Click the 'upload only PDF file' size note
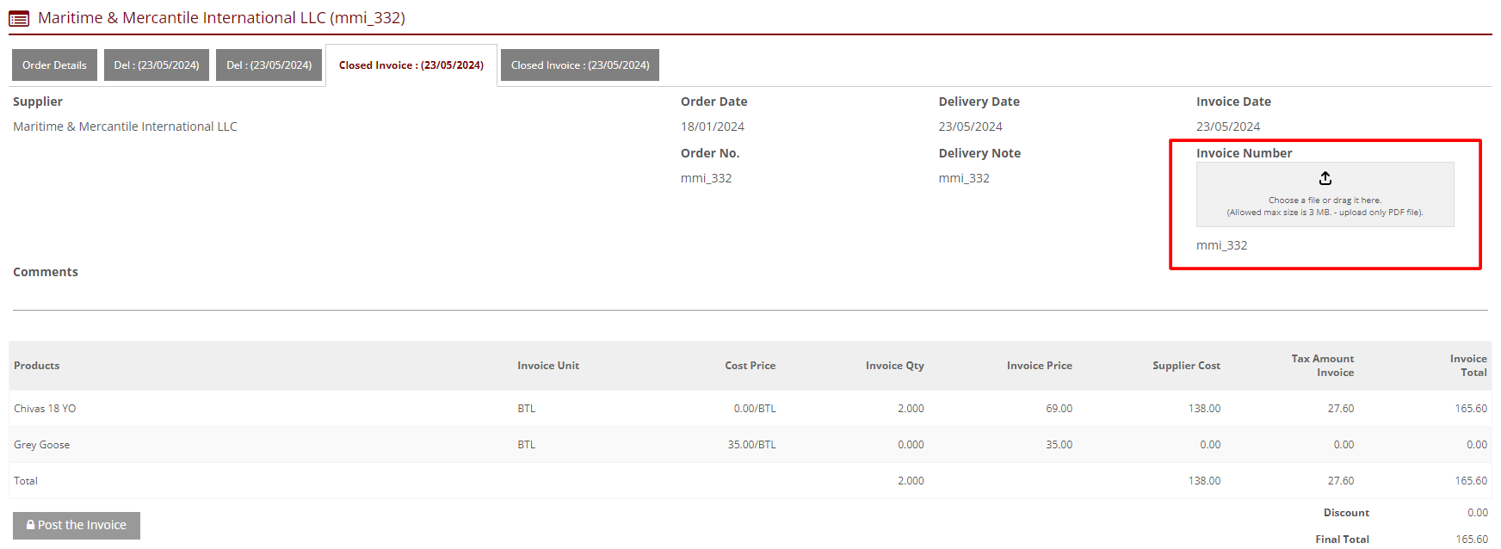 [1324, 213]
